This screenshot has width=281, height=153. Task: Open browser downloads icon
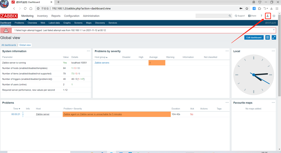[x=272, y=8]
